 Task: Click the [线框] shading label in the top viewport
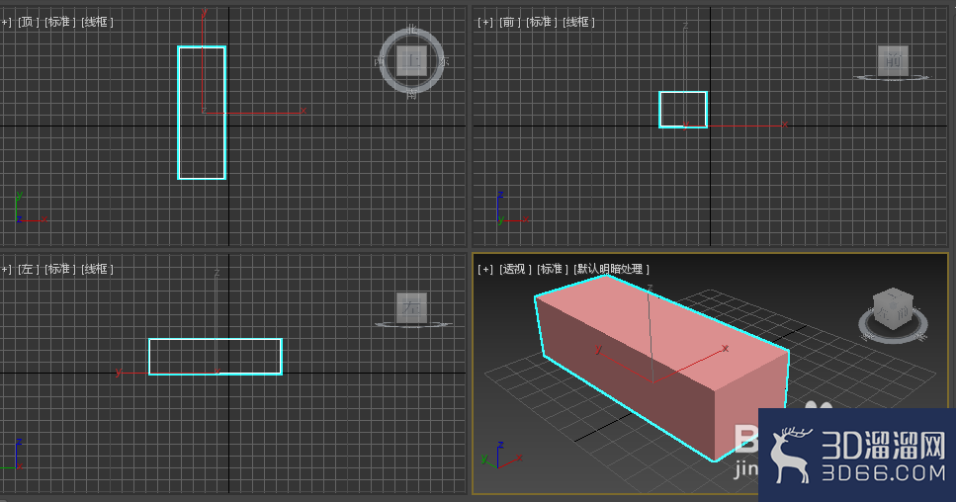pyautogui.click(x=97, y=22)
